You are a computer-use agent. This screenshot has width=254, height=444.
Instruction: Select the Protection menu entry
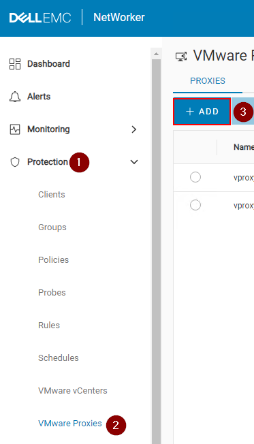[48, 161]
